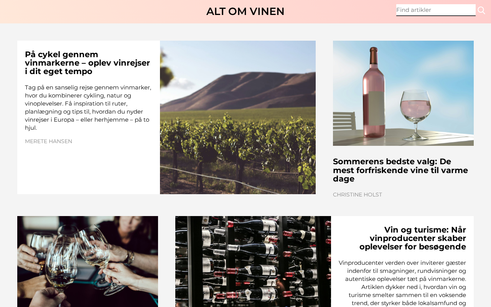Viewport: 491px width, 307px height.
Task: Open the toasting wine glasses photo
Action: click(x=87, y=261)
